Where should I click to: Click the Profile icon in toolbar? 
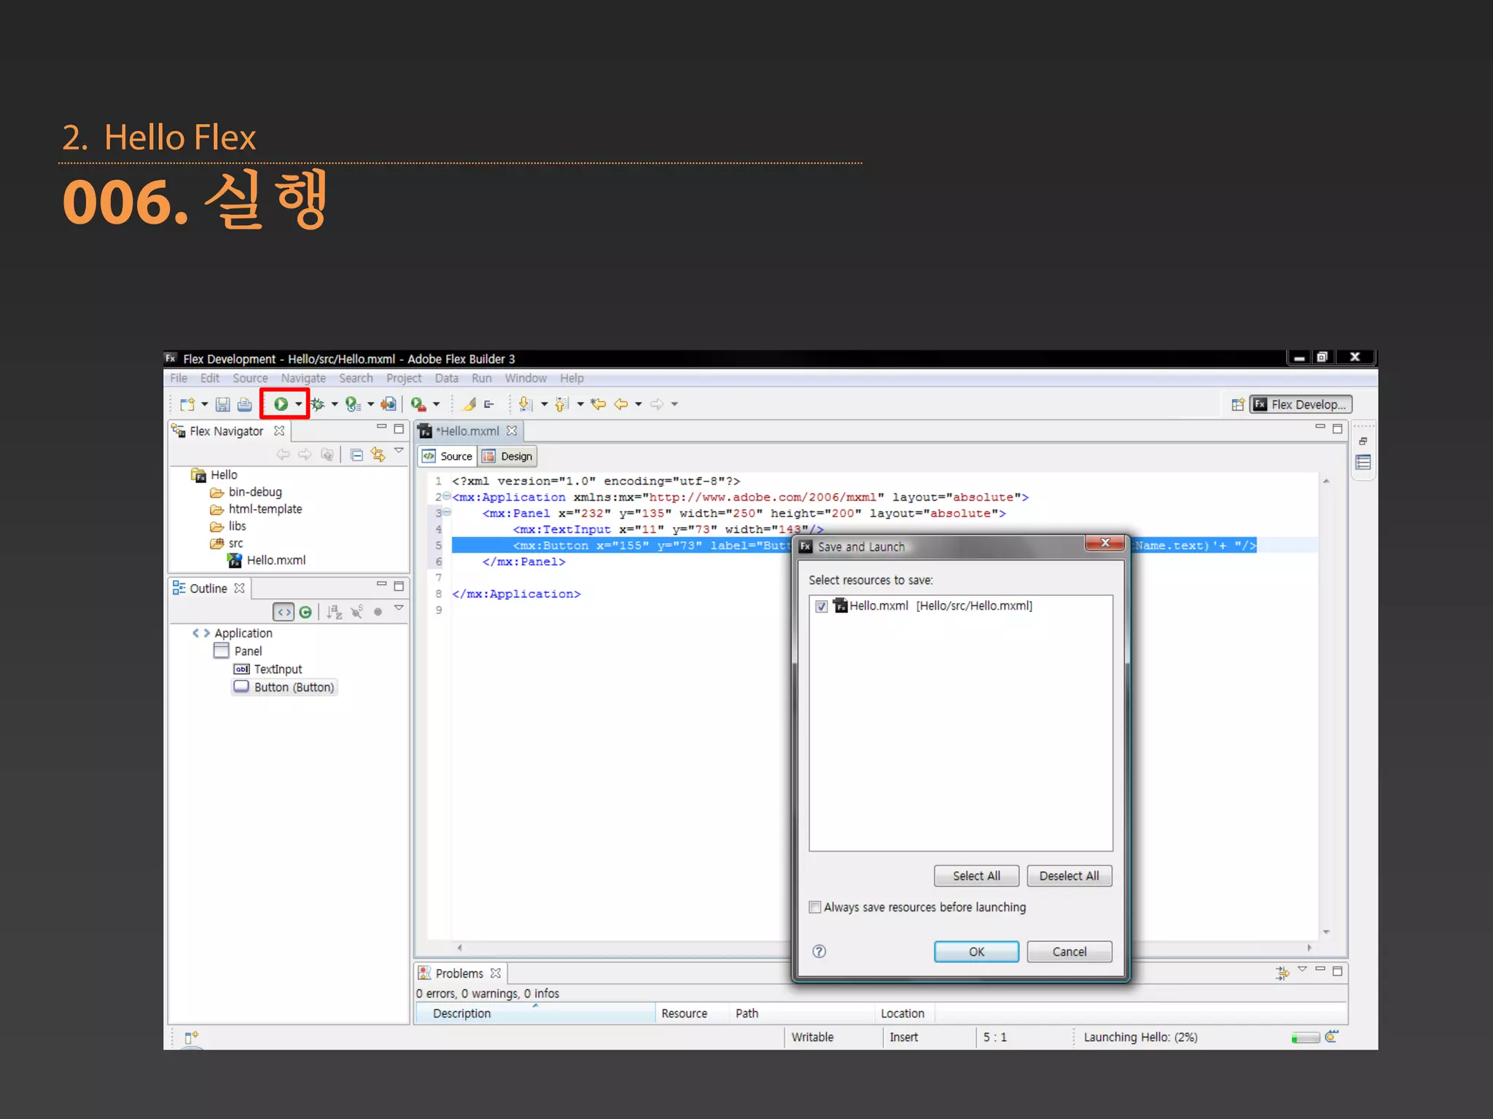(353, 404)
